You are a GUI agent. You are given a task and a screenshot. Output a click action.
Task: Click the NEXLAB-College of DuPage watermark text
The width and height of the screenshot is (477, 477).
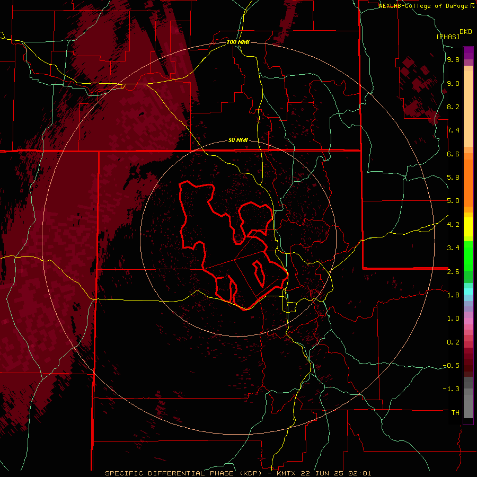point(427,6)
